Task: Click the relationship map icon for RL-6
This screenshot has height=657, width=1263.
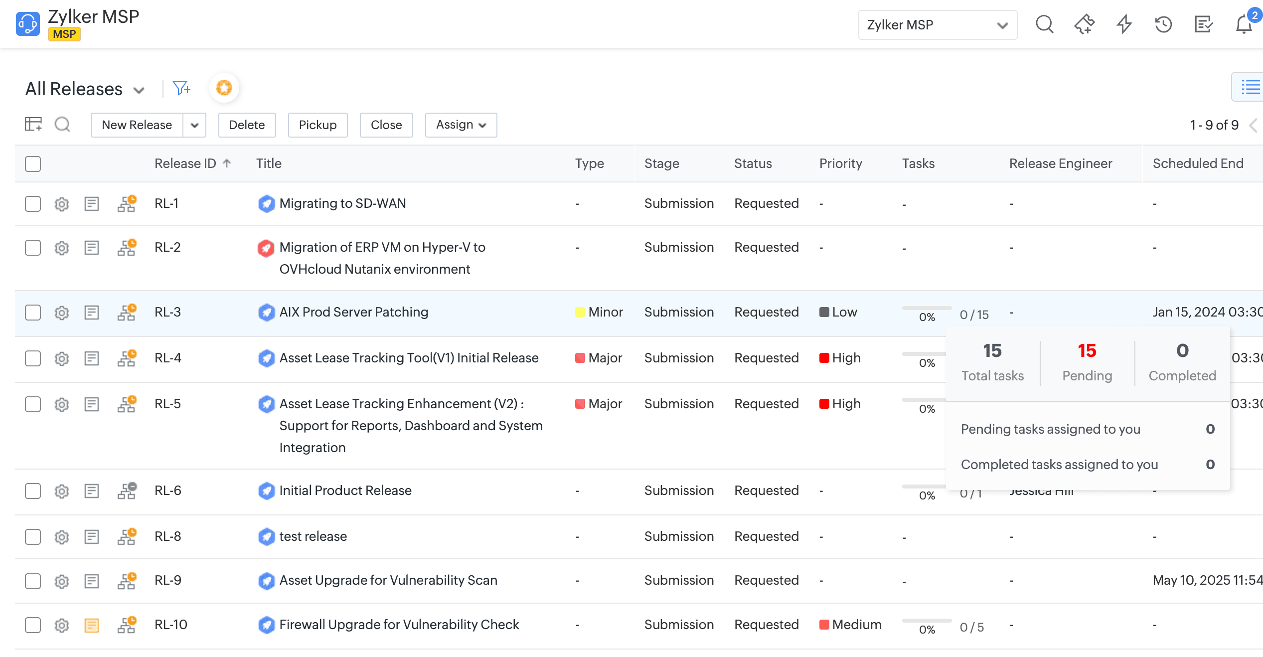Action: coord(127,491)
